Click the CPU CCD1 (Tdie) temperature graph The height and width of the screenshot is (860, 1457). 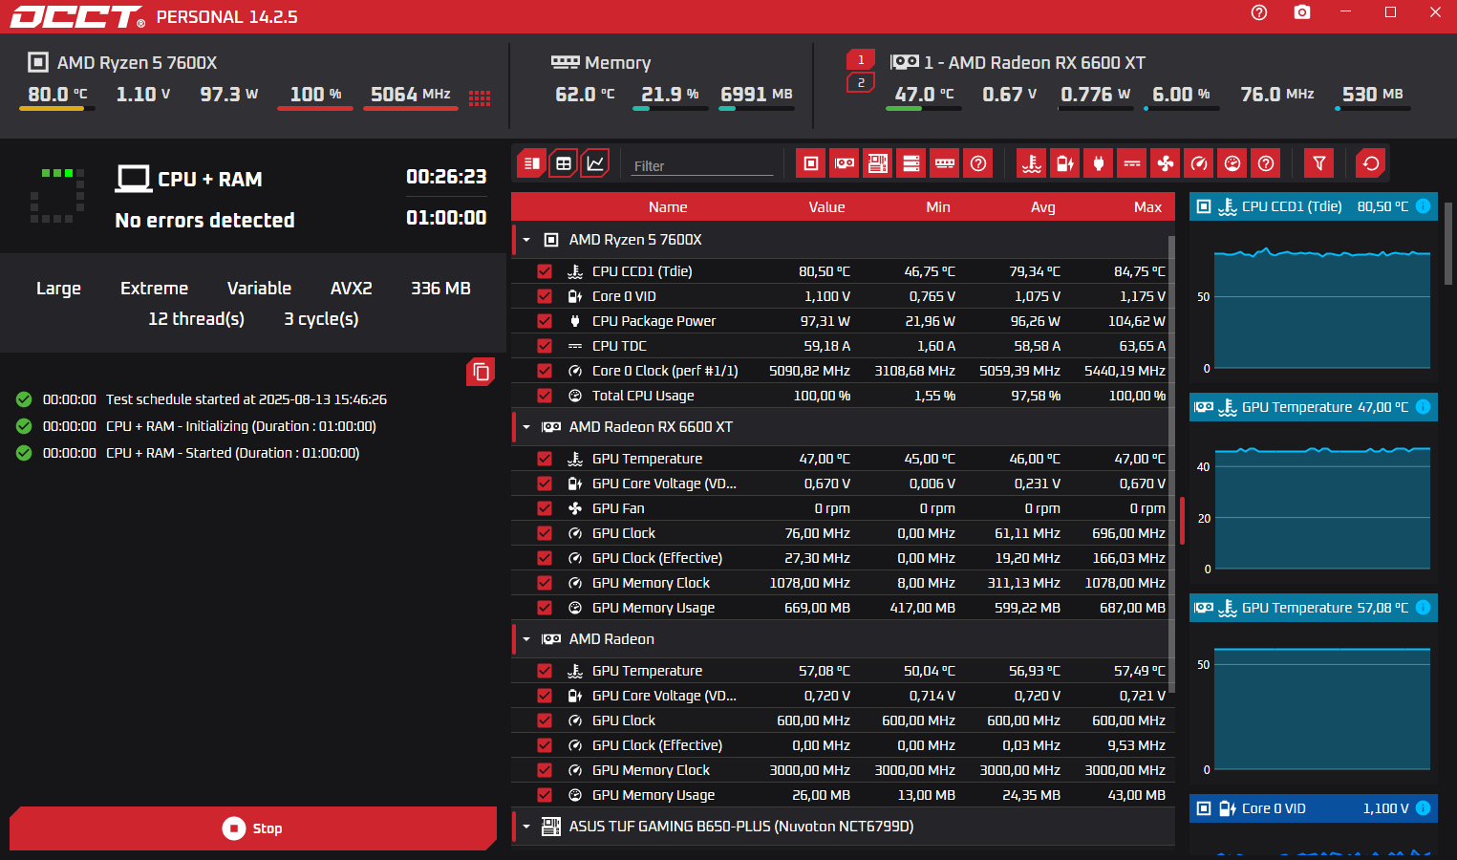[x=1322, y=311]
